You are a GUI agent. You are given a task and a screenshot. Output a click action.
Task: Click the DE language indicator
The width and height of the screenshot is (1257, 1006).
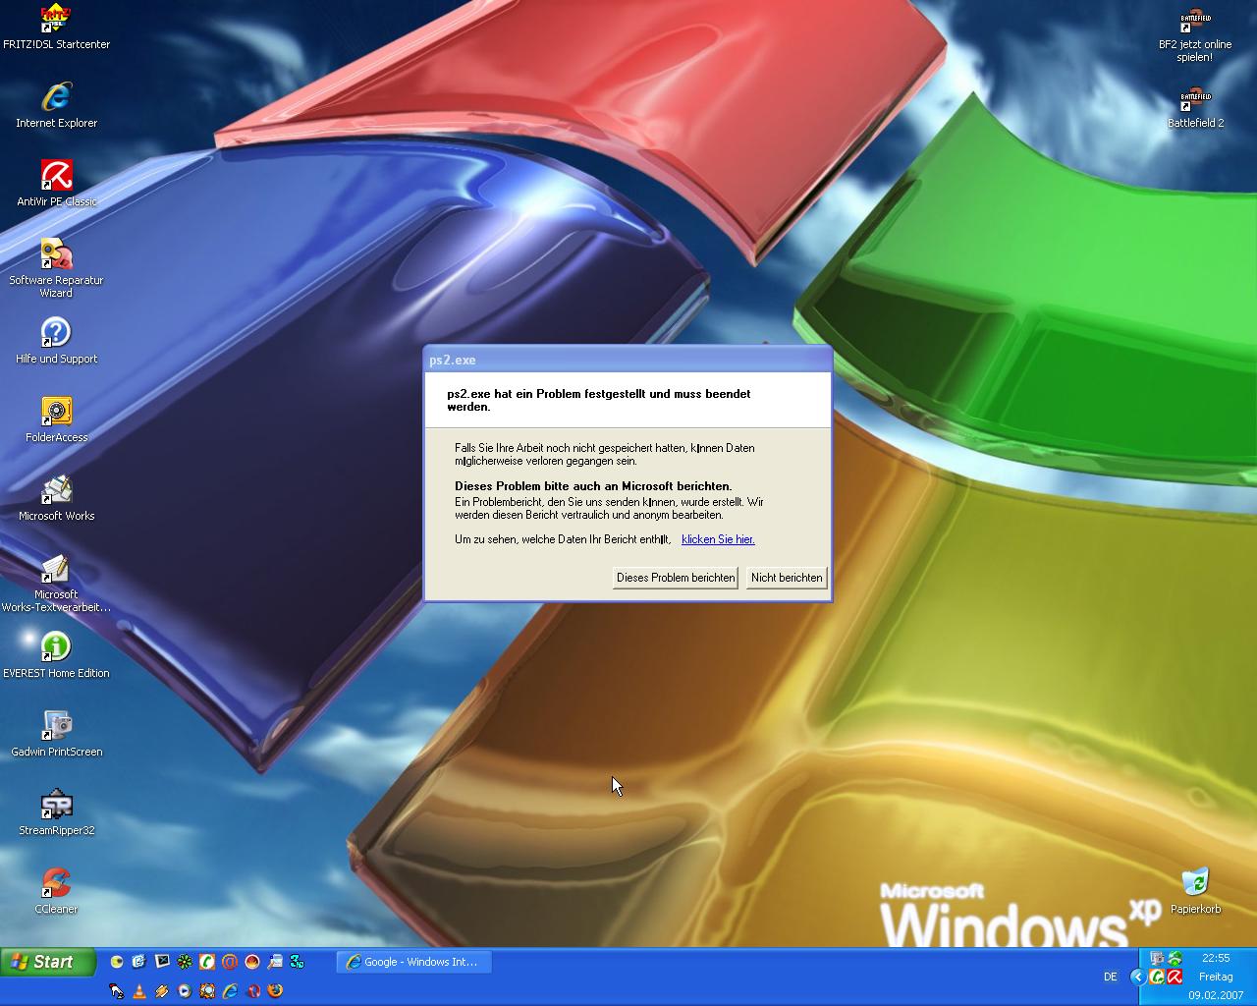point(1111,977)
